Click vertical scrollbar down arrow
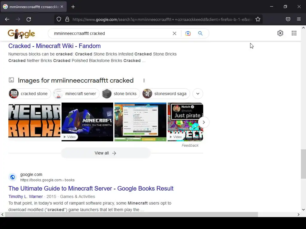306x229 pixels. pyautogui.click(x=303, y=210)
